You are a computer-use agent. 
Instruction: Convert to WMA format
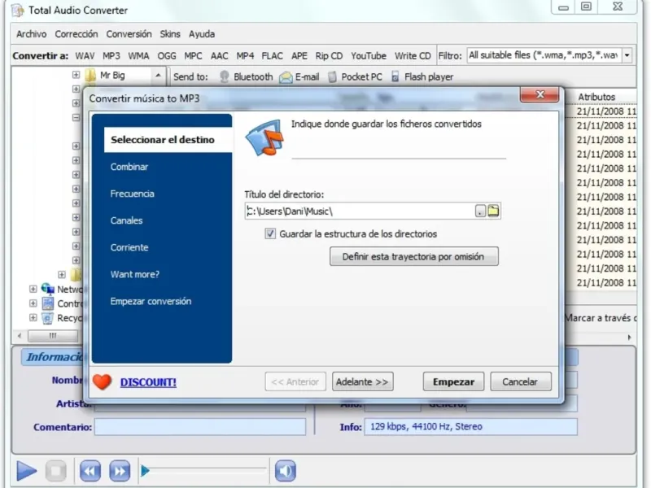[138, 55]
